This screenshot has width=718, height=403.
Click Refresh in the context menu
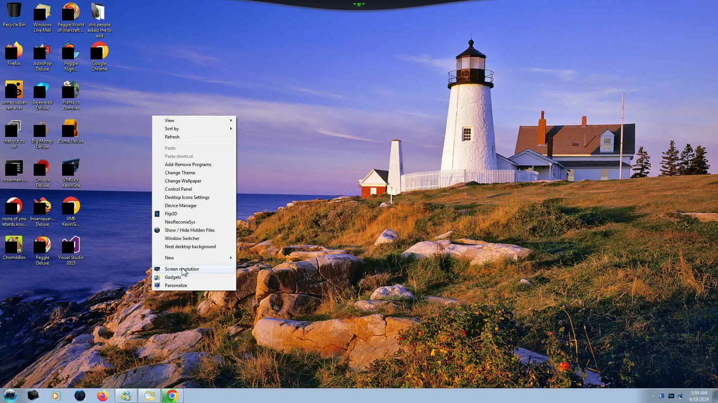click(172, 137)
